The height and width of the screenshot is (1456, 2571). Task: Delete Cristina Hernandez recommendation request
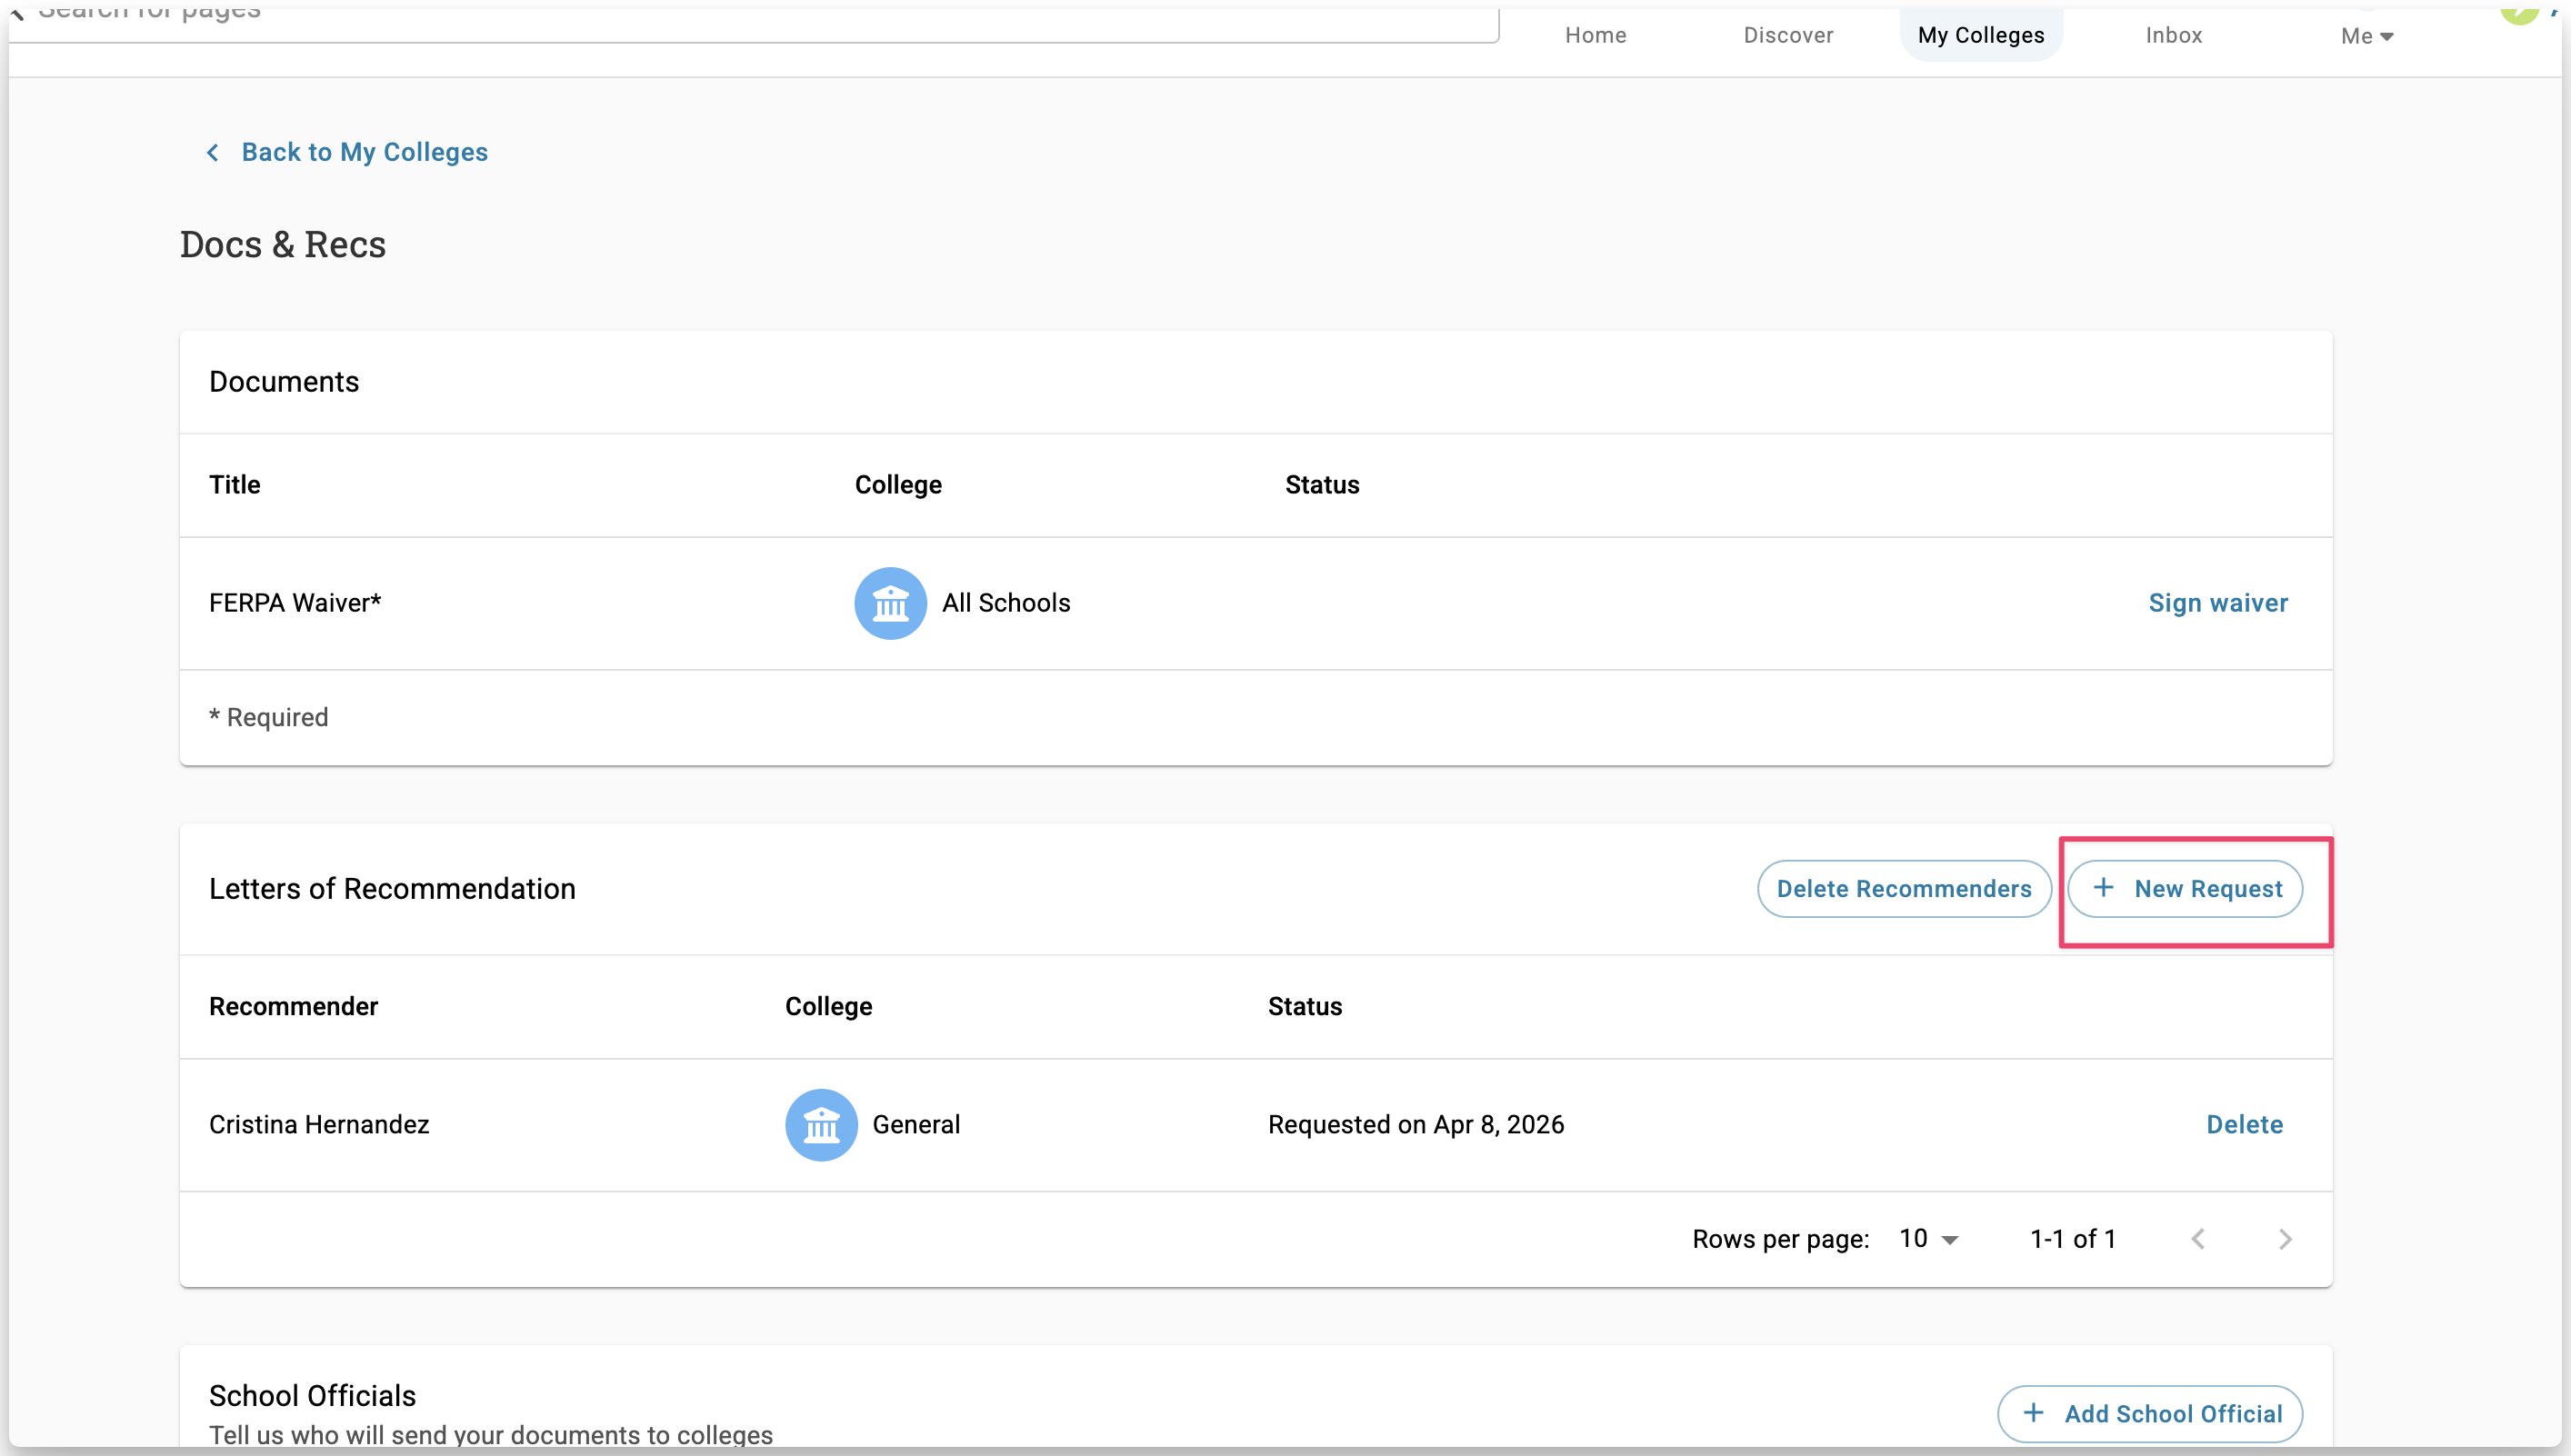(x=2243, y=1125)
